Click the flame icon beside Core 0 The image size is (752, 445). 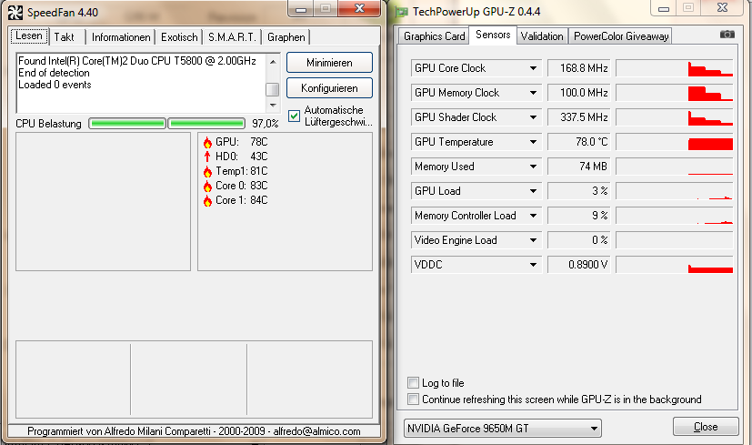click(x=207, y=186)
